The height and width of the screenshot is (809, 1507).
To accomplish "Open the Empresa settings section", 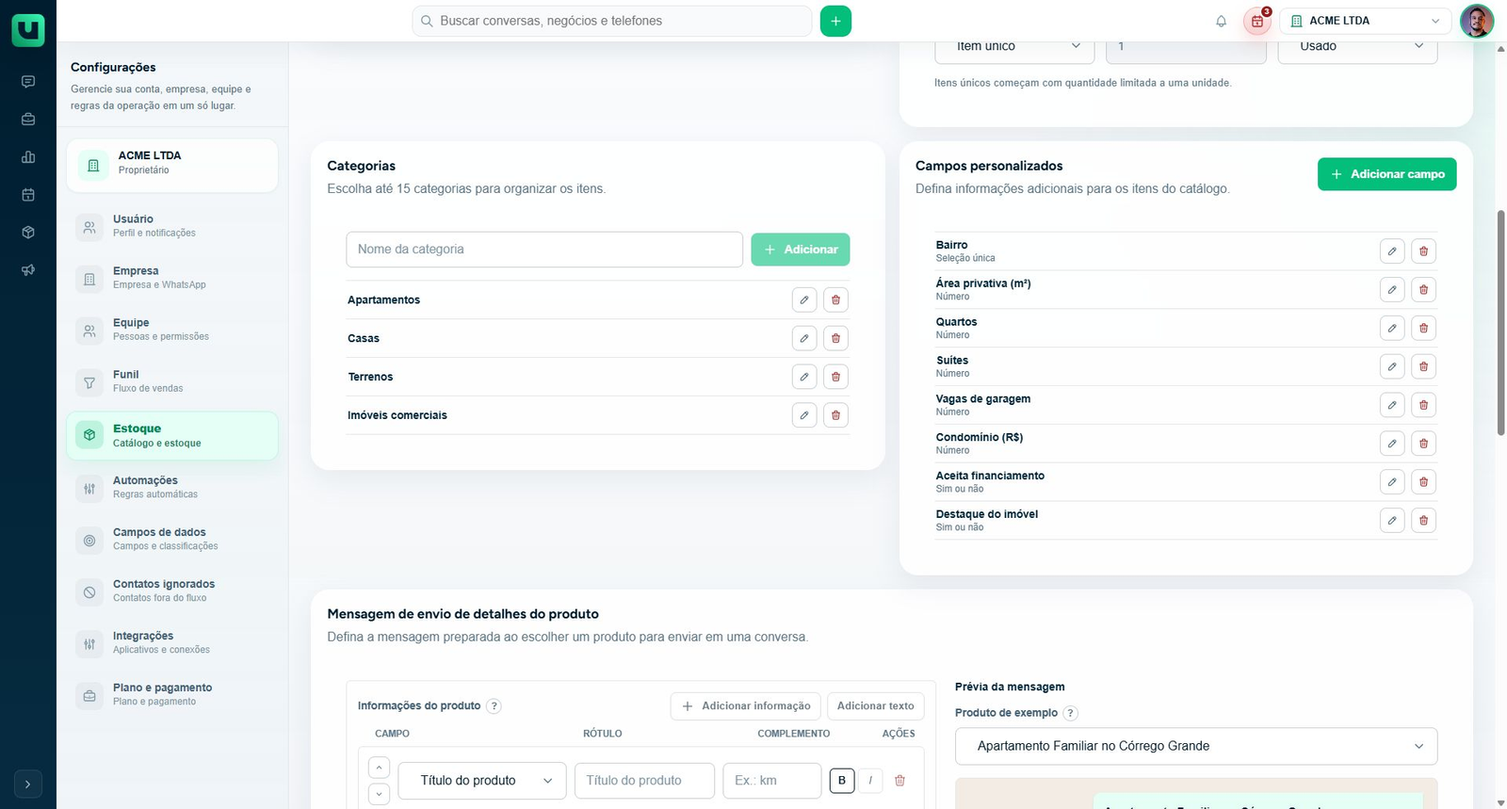I will click(x=172, y=278).
